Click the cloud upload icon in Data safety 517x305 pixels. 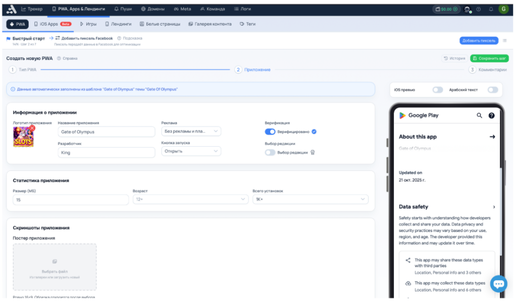pos(408,283)
